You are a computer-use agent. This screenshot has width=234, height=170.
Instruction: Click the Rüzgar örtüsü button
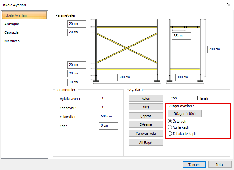pyautogui.click(x=185, y=114)
